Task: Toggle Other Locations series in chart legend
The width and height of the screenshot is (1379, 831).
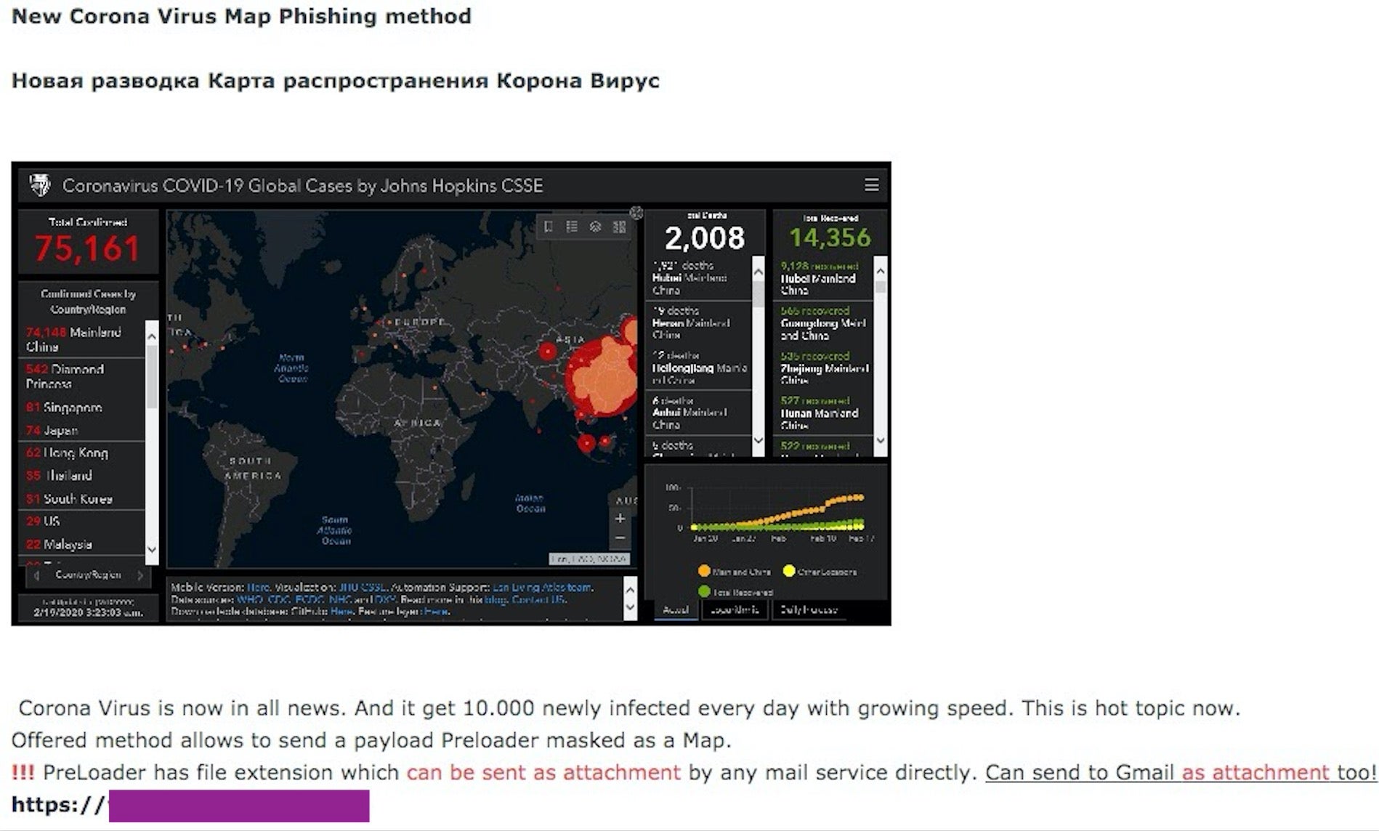Action: tap(789, 571)
